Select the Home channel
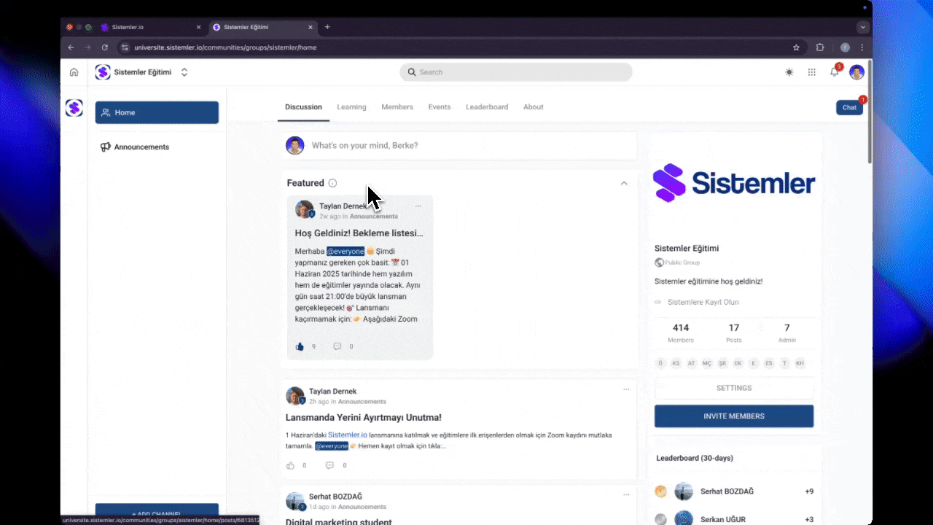 pos(157,112)
